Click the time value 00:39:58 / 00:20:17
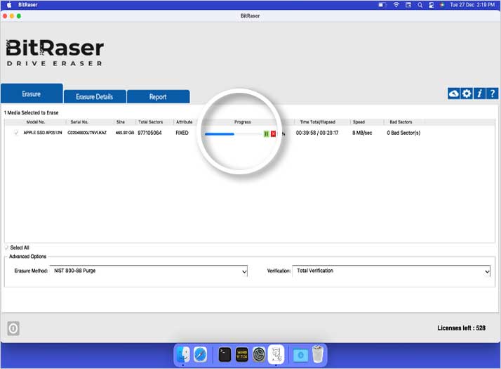Image resolution: width=501 pixels, height=369 pixels. 317,133
